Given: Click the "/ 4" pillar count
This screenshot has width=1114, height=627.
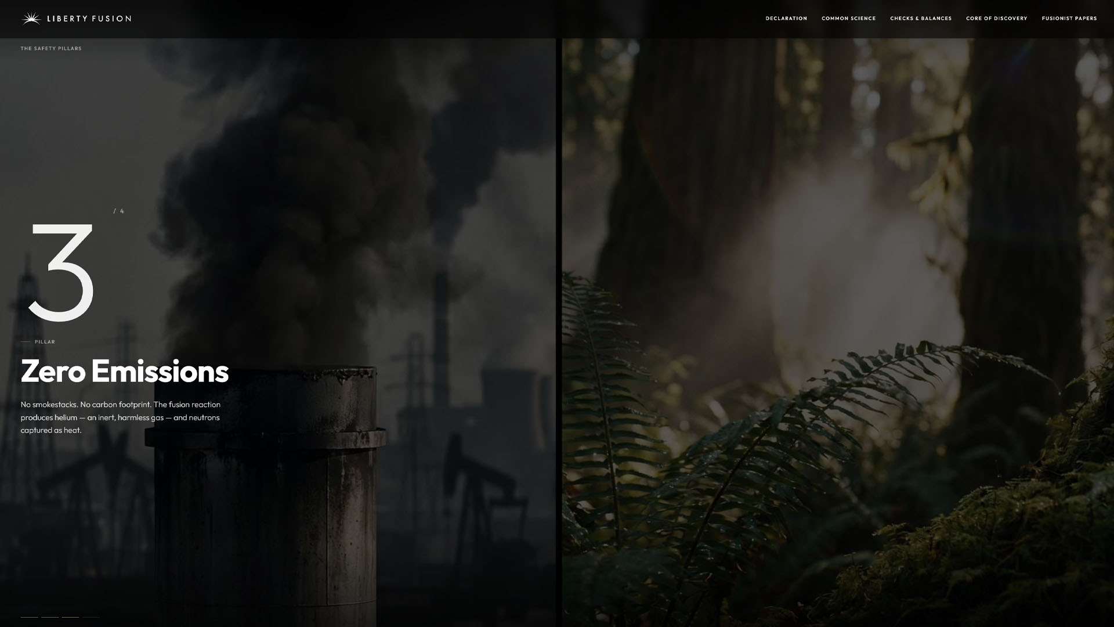Looking at the screenshot, I should [119, 211].
